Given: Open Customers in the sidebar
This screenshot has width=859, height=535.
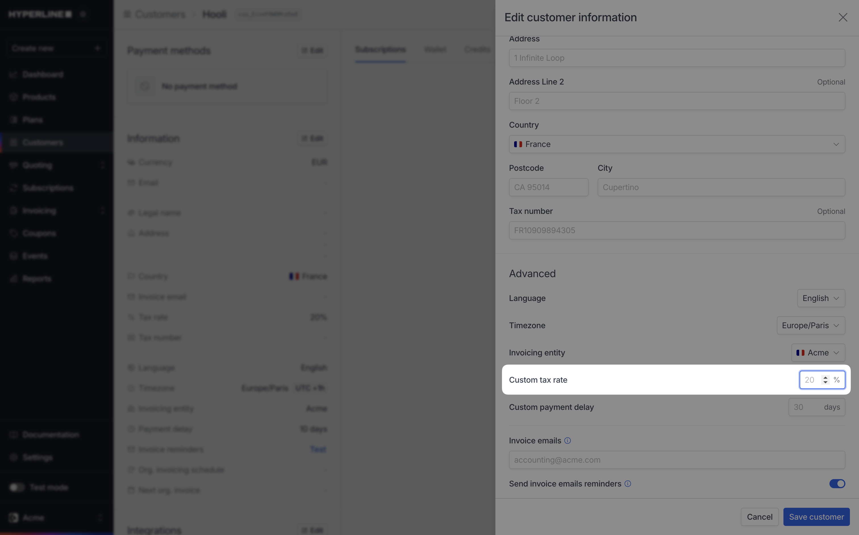Looking at the screenshot, I should tap(57, 142).
